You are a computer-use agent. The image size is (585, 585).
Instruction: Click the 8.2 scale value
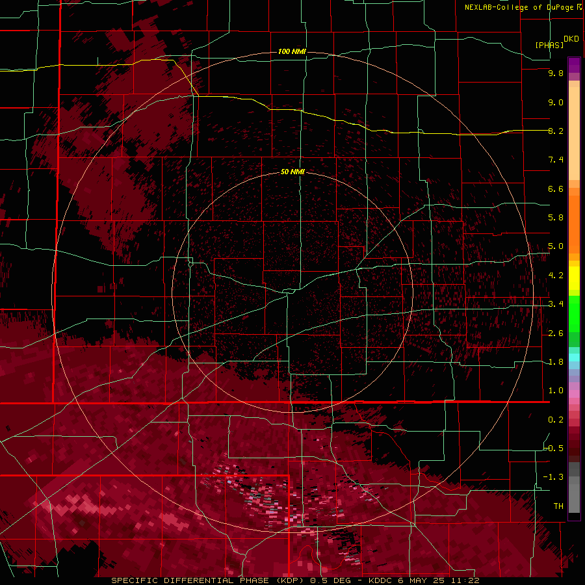point(556,131)
